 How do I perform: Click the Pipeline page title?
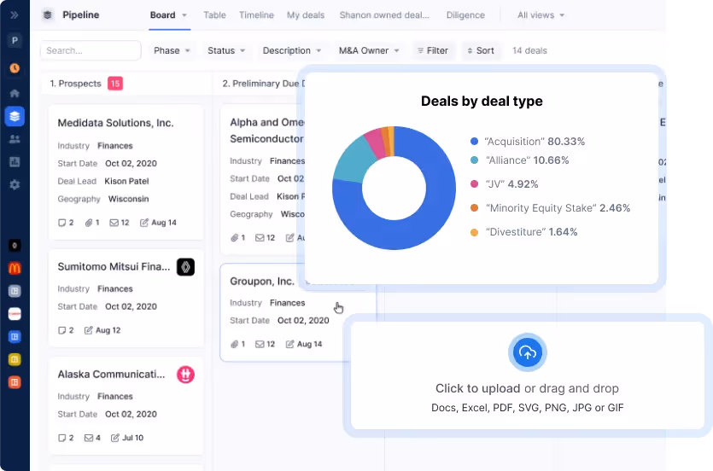pos(81,15)
